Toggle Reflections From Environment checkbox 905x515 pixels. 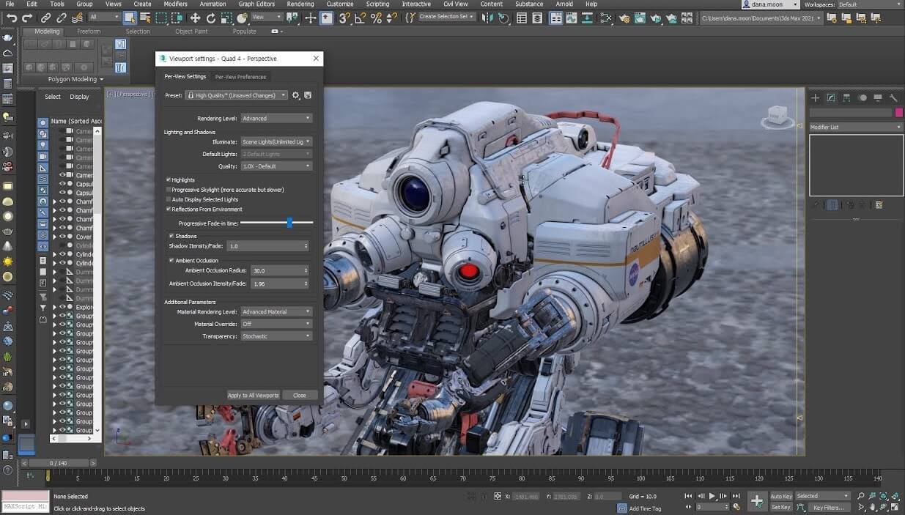coord(169,210)
